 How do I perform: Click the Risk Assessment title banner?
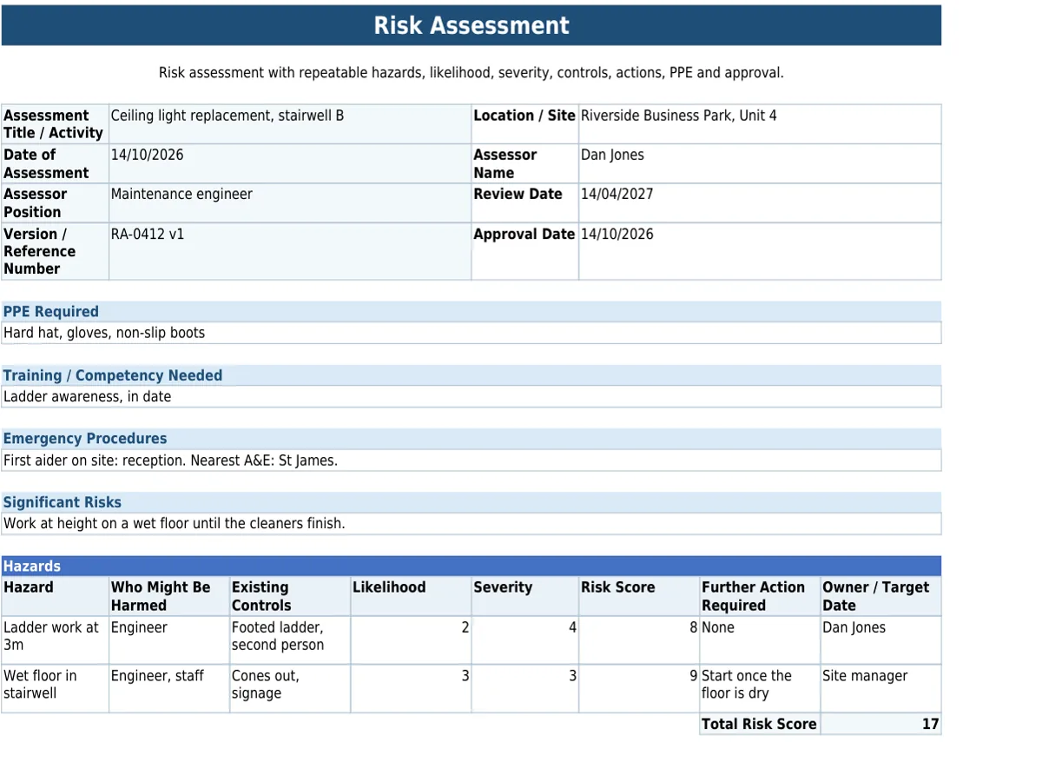click(x=471, y=25)
